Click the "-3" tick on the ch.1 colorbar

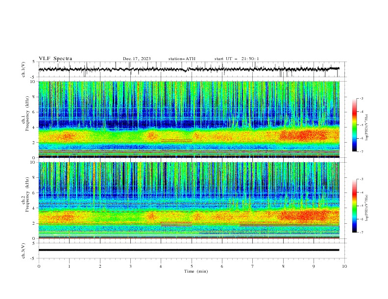[361, 98]
